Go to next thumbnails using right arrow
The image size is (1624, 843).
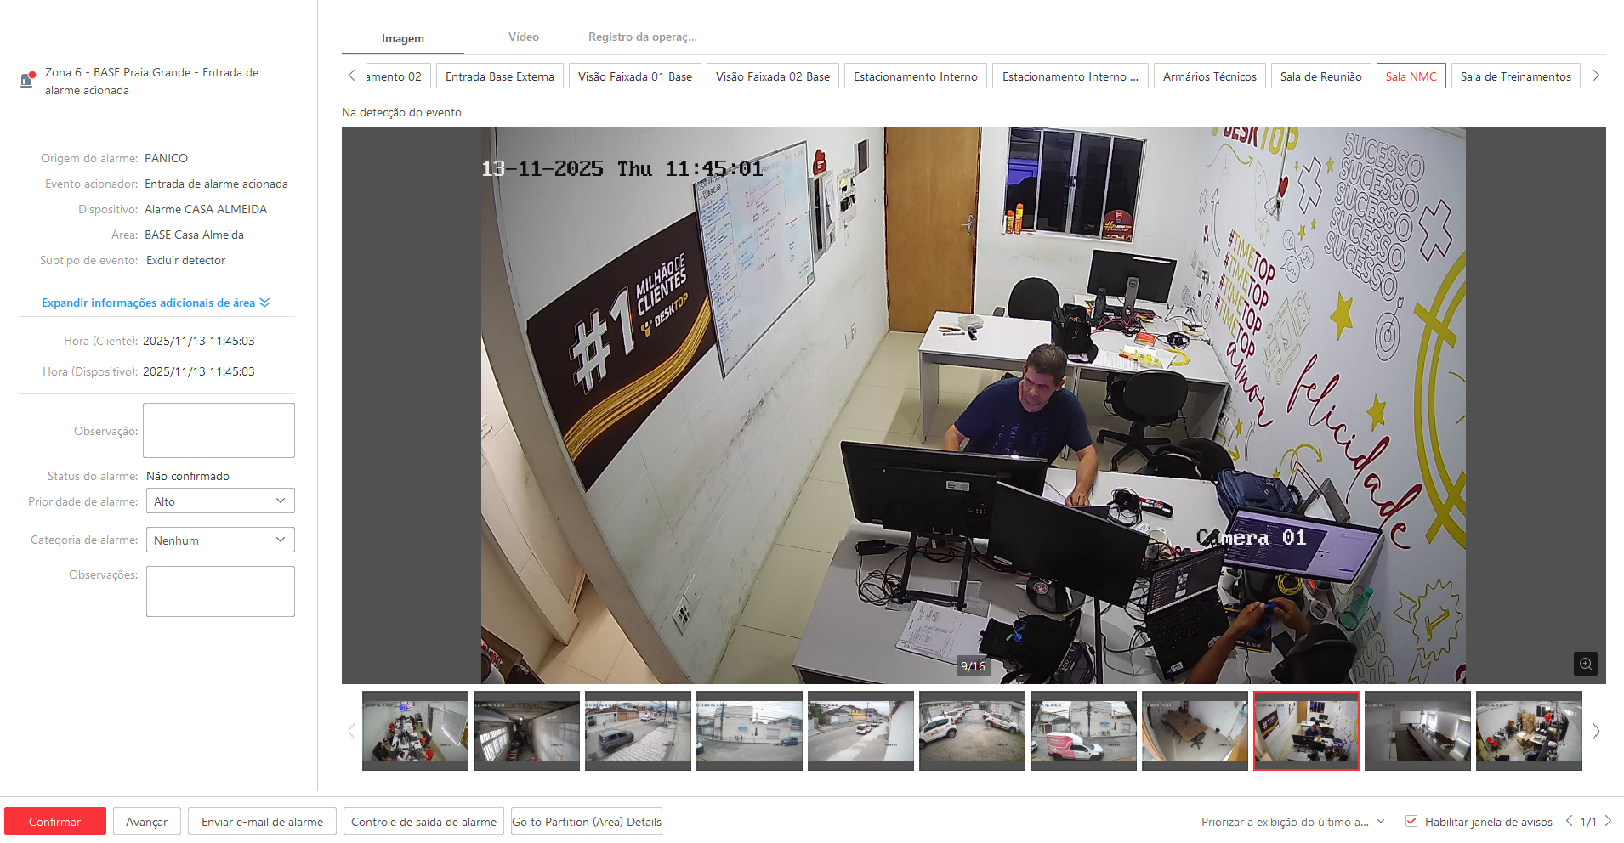click(1596, 731)
